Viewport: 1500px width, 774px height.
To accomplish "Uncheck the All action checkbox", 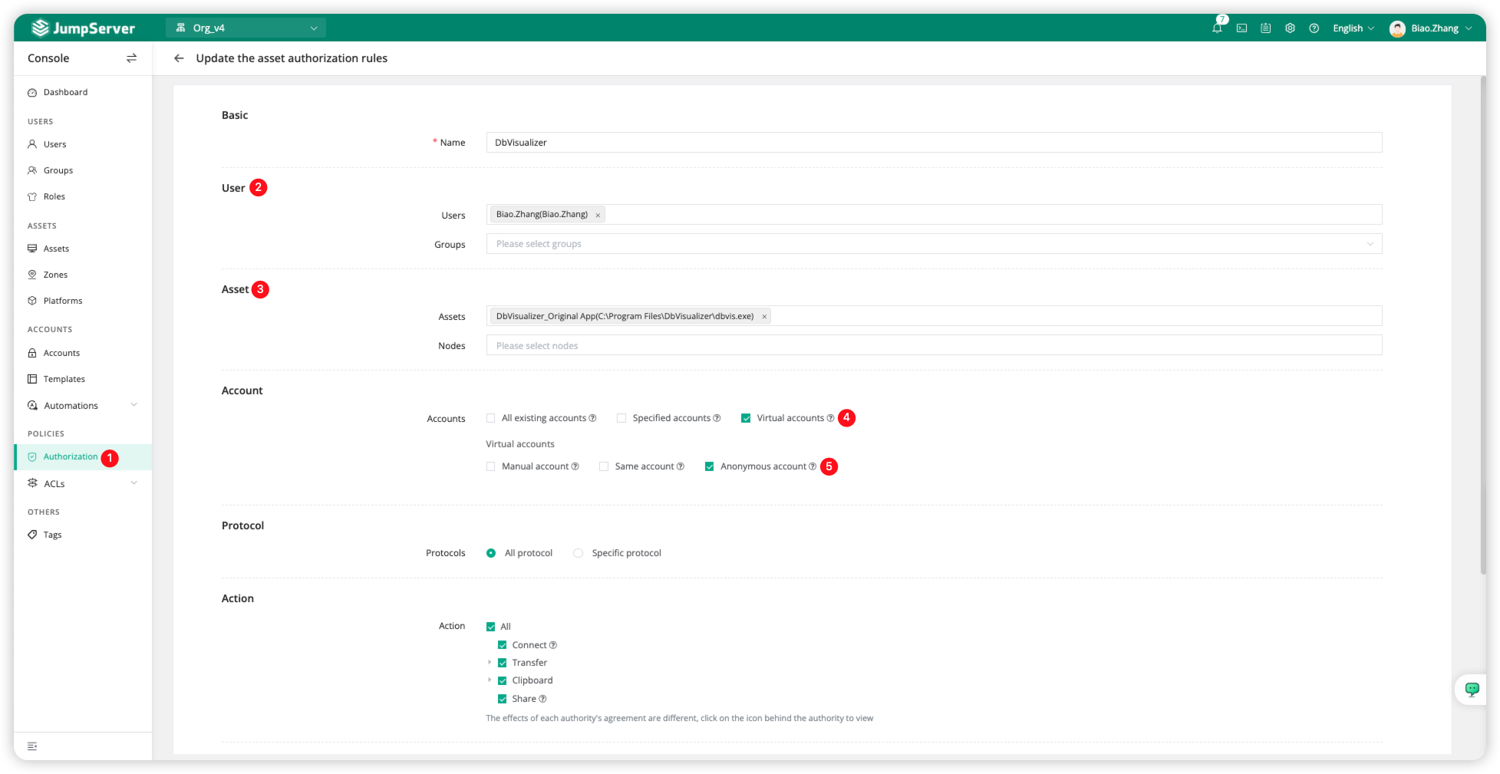I will (491, 627).
